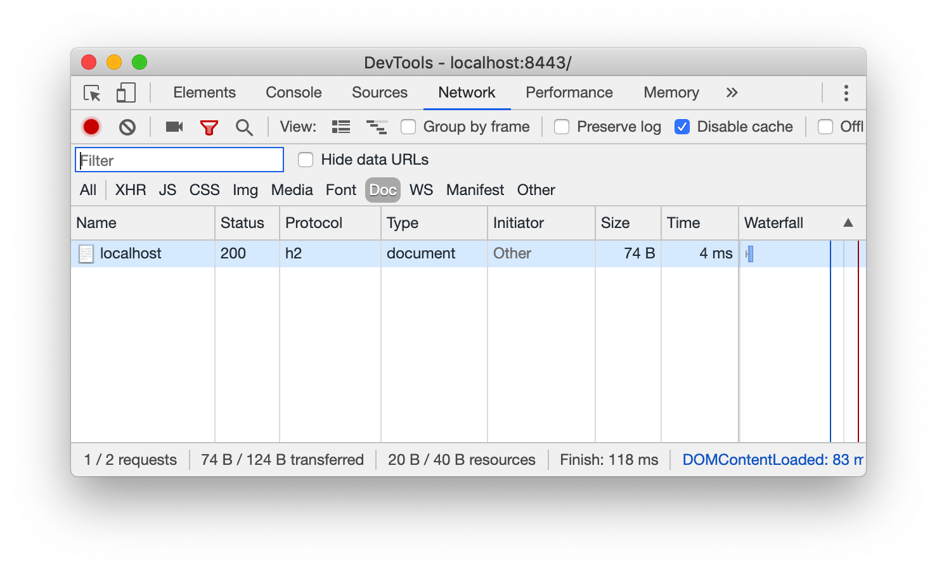Sort by the Type column header

coord(434,223)
